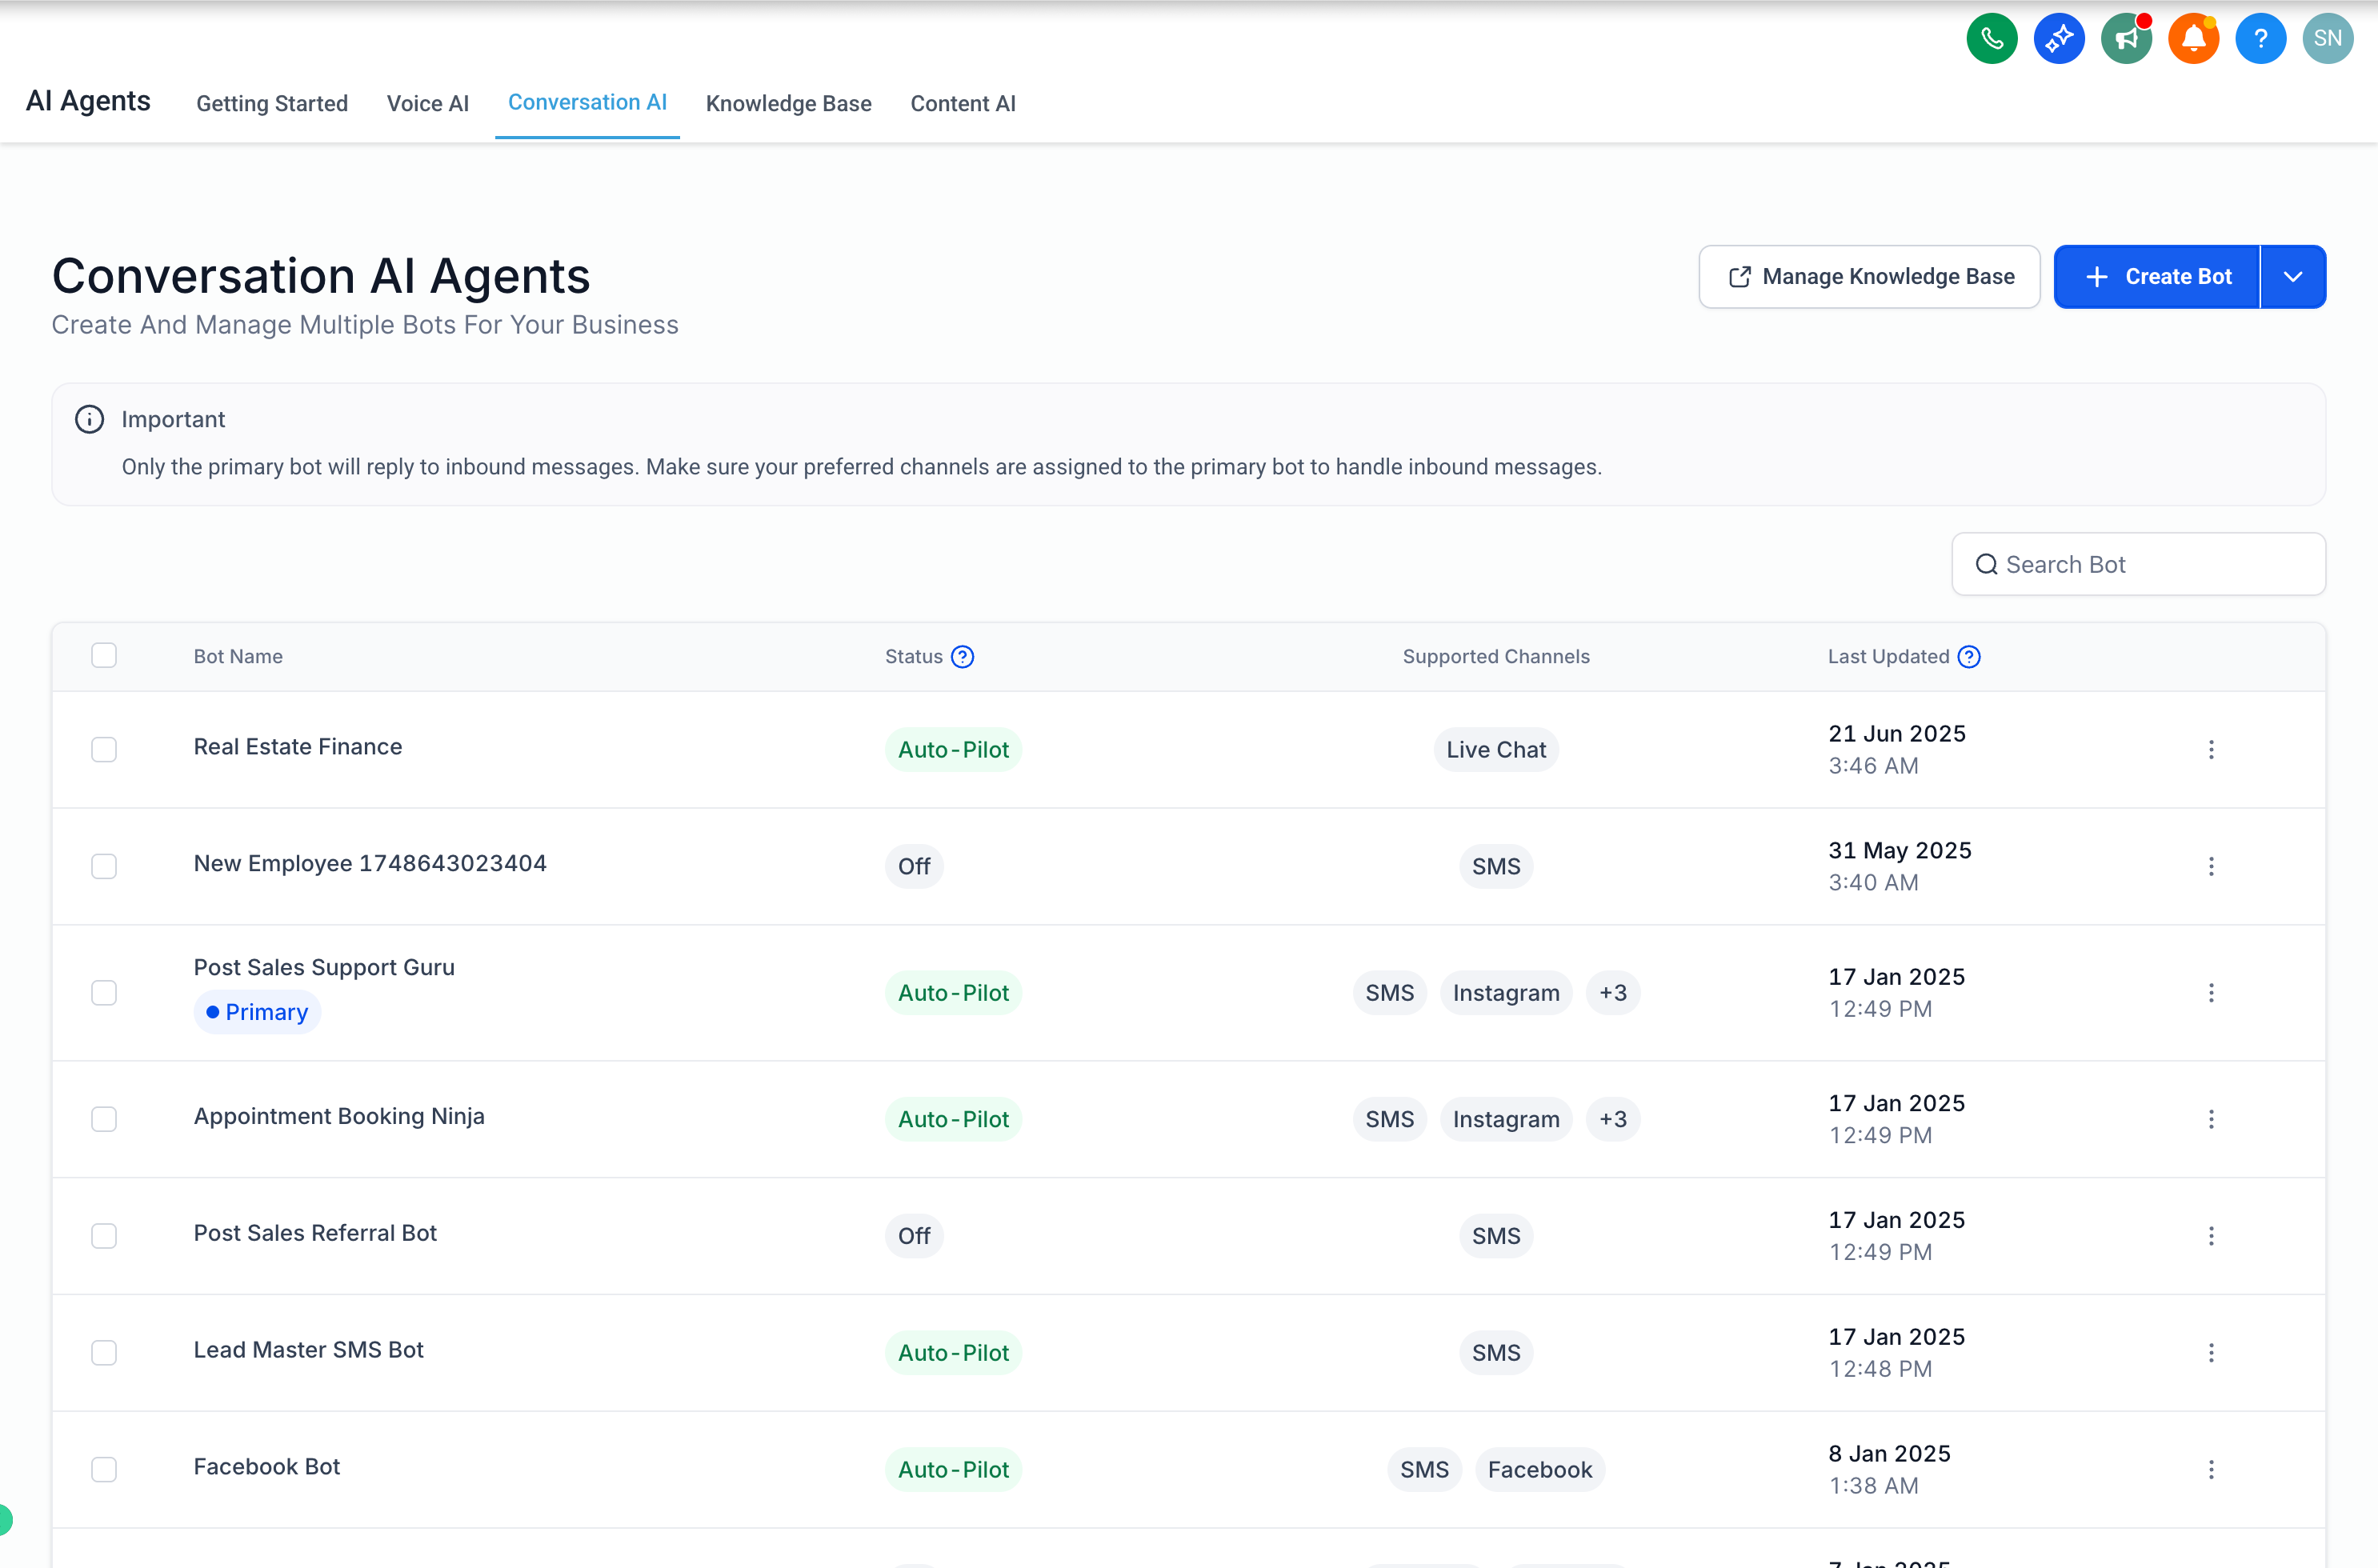Click Off status for Post Sales Referral Bot
2378x1568 pixels.
[914, 1236]
